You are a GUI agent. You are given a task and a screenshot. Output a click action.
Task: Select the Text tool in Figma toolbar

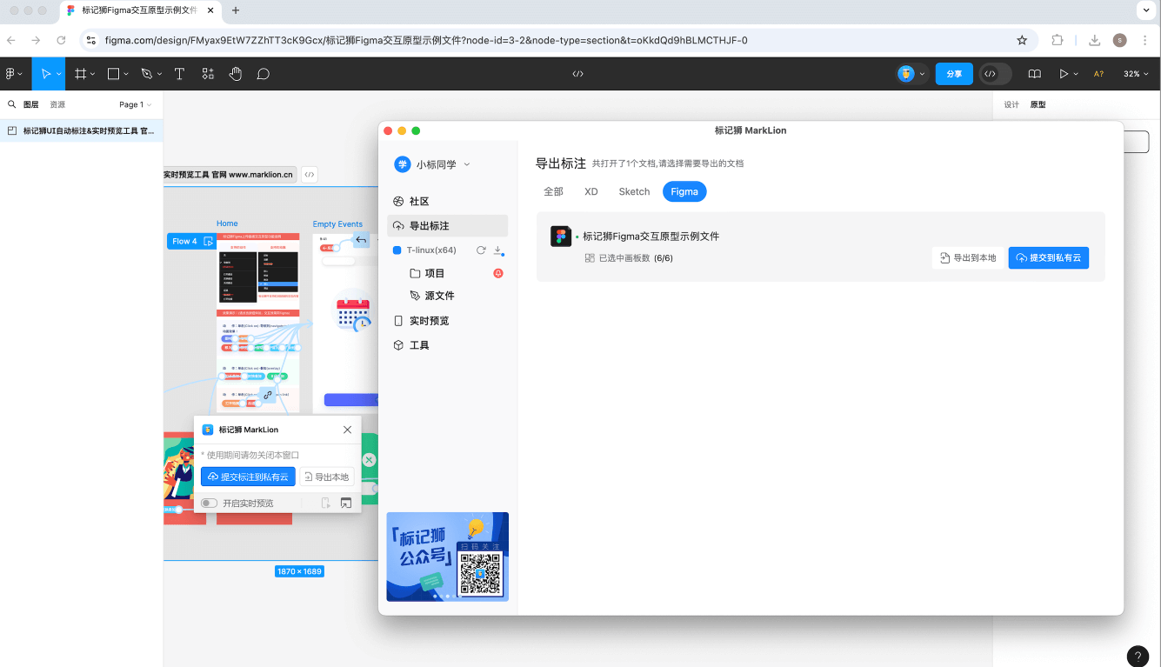click(x=179, y=74)
